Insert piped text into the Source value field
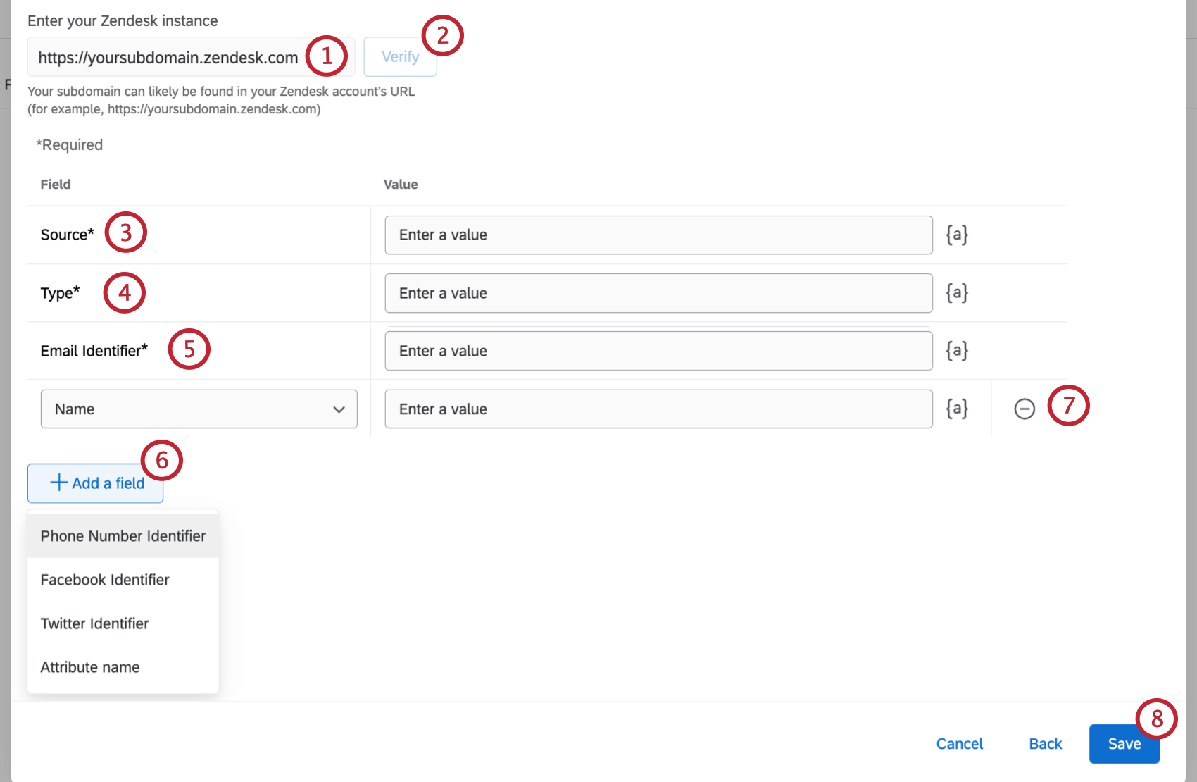Viewport: 1197px width, 782px height. tap(956, 235)
